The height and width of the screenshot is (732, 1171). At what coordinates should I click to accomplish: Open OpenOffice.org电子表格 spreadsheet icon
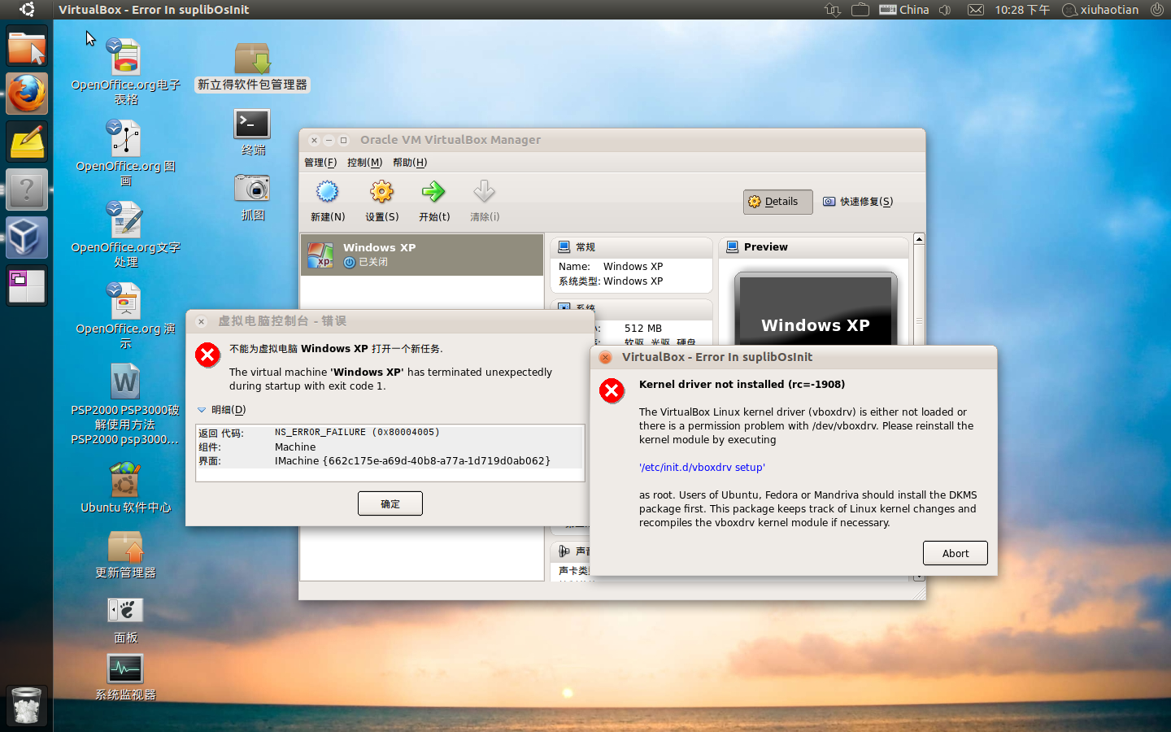coord(126,72)
